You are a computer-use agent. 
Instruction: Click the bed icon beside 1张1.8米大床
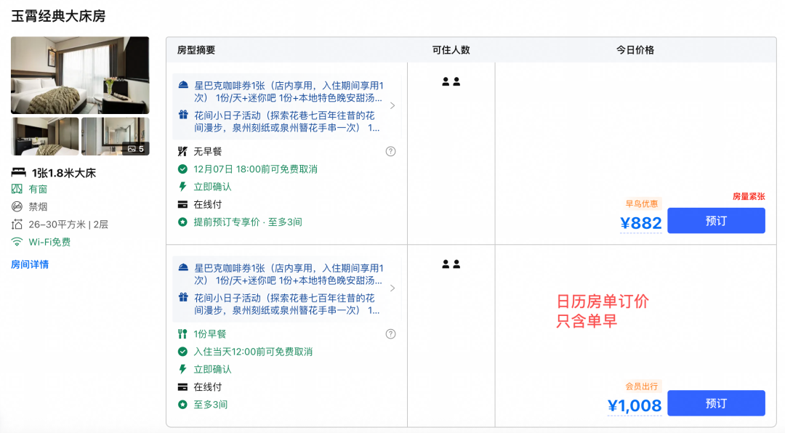pos(18,173)
